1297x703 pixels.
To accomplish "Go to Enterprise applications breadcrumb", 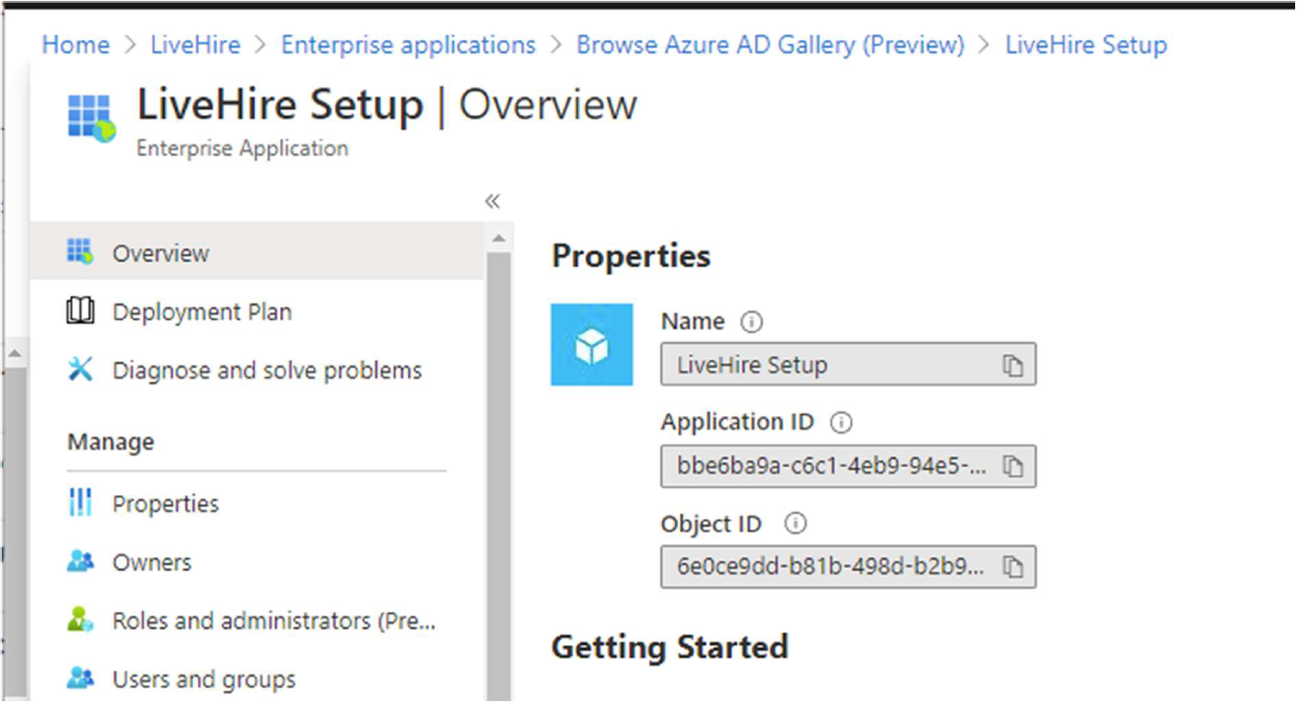I will click(x=408, y=45).
